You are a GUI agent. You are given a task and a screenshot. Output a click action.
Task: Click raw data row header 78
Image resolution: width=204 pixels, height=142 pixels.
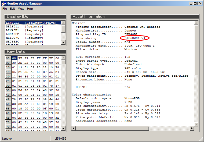[8, 127]
